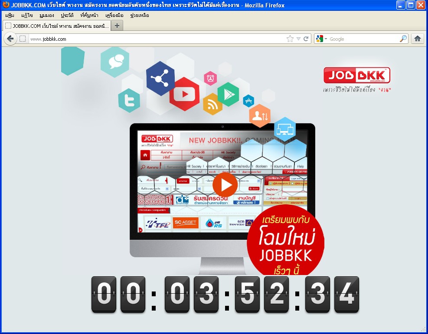Open the แก้ไข menu
Image resolution: width=428 pixels, height=334 pixels.
(x=27, y=15)
